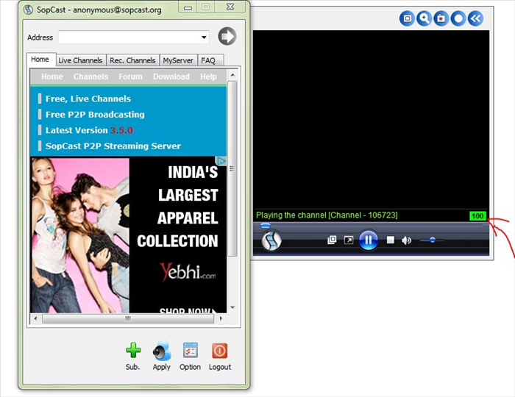Click the Yebhi.com apparel advertisement
The image size is (515, 397).
click(x=129, y=235)
